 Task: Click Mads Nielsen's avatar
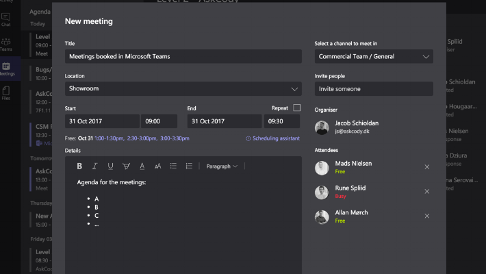tap(322, 168)
